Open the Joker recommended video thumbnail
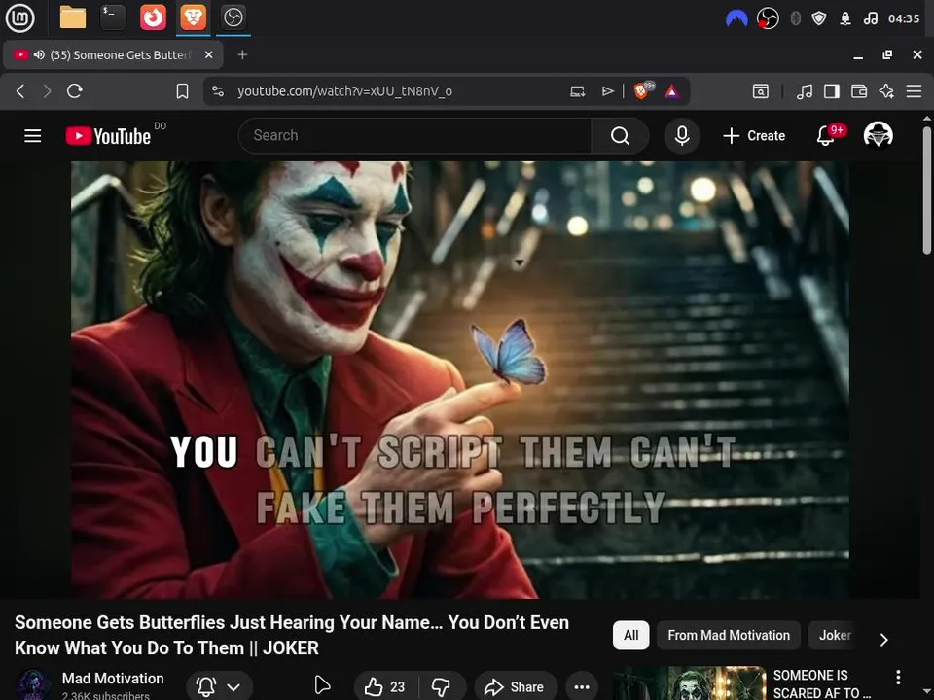 [689, 683]
